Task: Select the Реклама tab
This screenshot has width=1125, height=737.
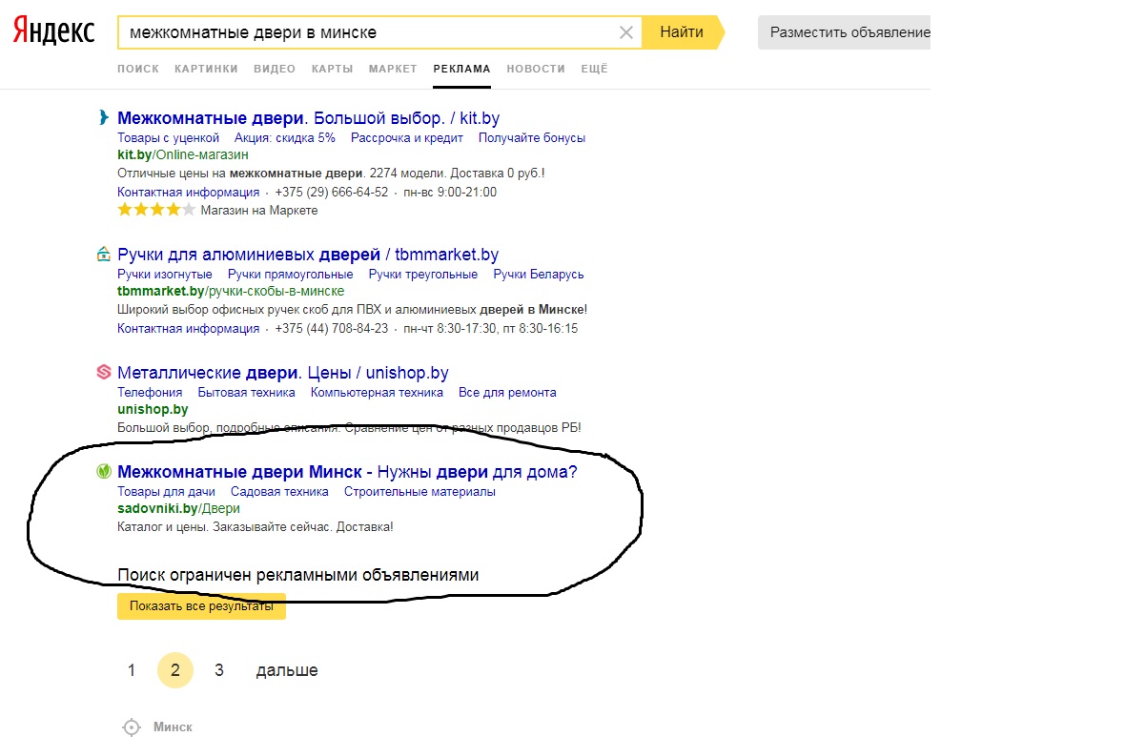Action: point(461,69)
